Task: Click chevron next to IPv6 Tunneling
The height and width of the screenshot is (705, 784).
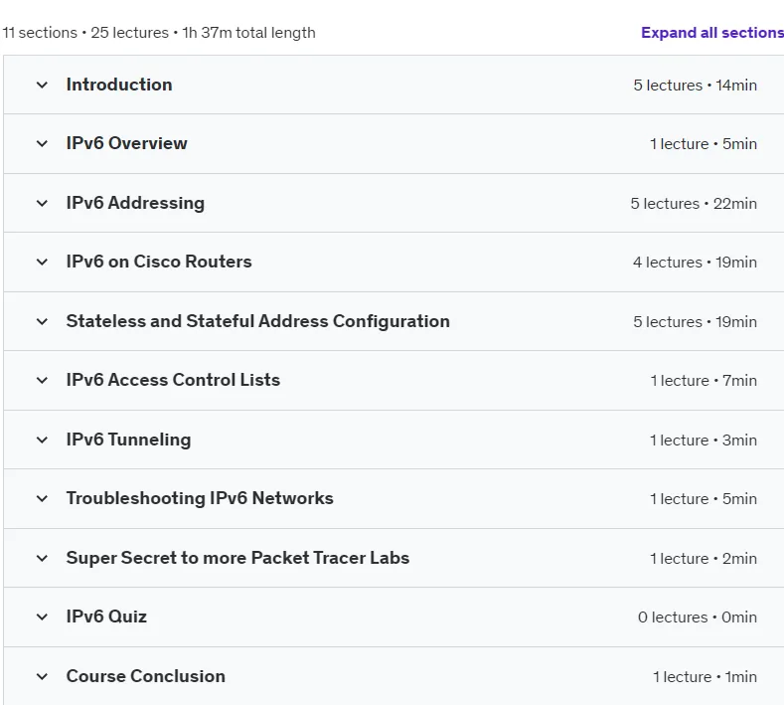Action: pyautogui.click(x=43, y=441)
